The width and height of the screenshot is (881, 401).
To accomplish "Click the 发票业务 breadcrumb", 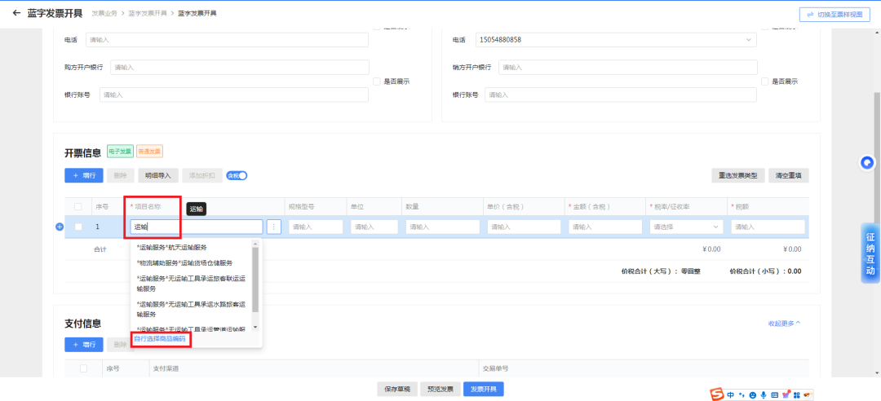I will pyautogui.click(x=104, y=13).
